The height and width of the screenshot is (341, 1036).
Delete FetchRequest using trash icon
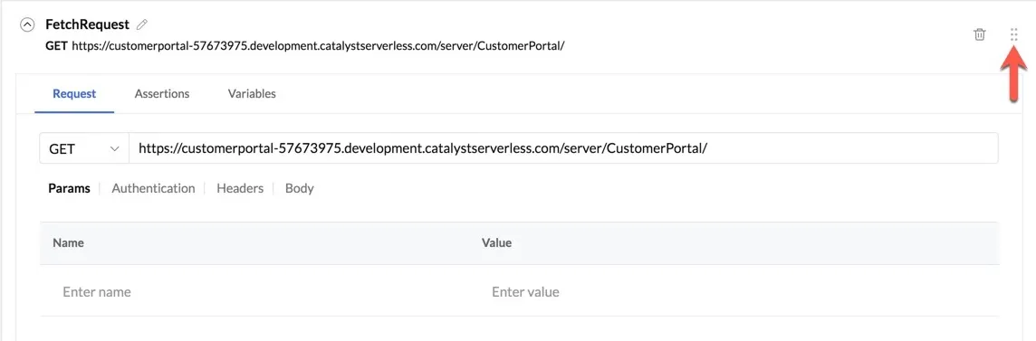[980, 34]
